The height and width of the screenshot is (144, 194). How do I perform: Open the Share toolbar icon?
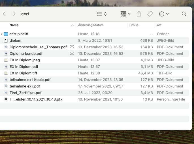(139, 14)
